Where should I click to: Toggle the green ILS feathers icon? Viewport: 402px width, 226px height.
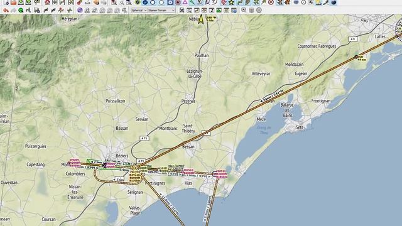click(192, 3)
